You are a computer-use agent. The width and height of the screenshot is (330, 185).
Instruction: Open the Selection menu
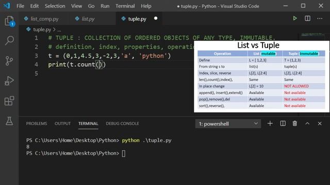[x=55, y=6]
